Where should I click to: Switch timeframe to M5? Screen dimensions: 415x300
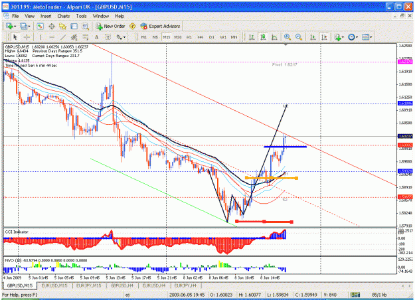coord(155,37)
